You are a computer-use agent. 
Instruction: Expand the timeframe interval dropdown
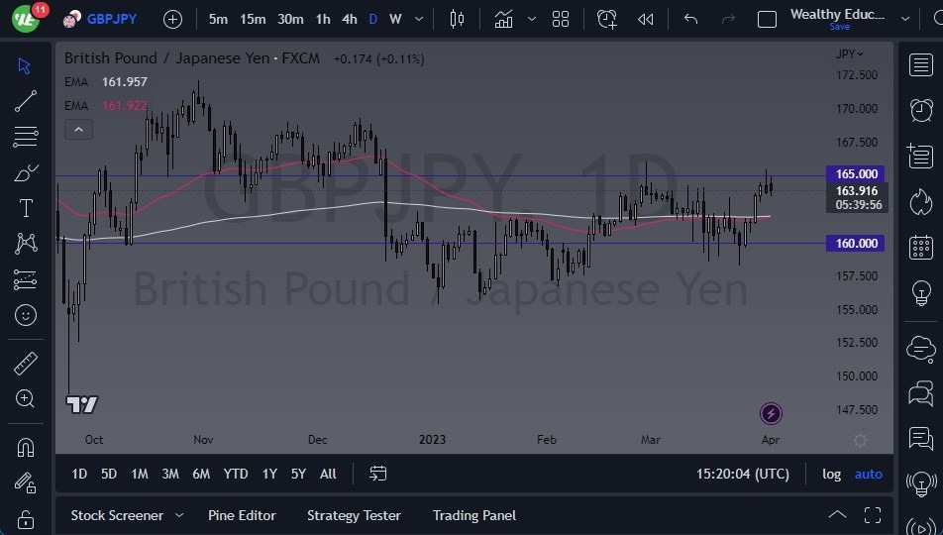pyautogui.click(x=419, y=19)
